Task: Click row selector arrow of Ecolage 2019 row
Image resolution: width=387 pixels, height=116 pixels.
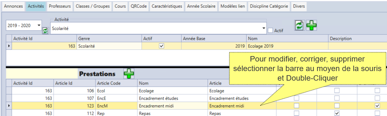Action: [x=9, y=46]
